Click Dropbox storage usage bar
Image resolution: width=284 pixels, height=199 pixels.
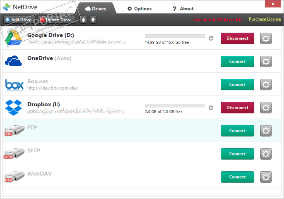[175, 105]
